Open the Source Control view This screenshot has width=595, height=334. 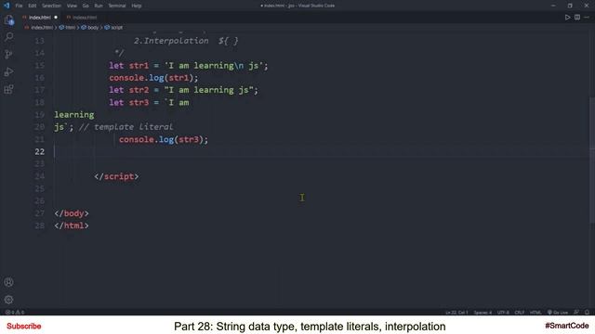pyautogui.click(x=9, y=54)
